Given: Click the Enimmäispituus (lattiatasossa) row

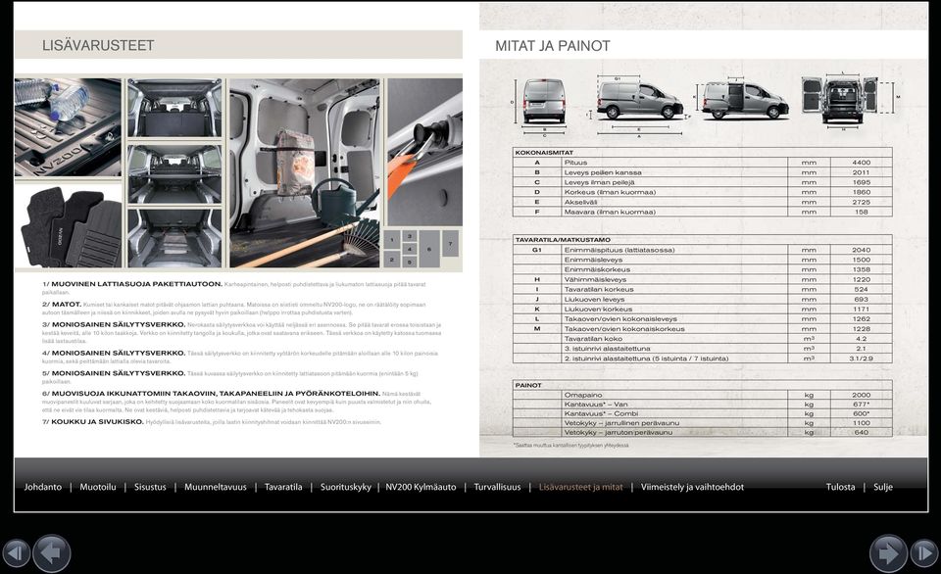Looking at the screenshot, I should pos(702,250).
